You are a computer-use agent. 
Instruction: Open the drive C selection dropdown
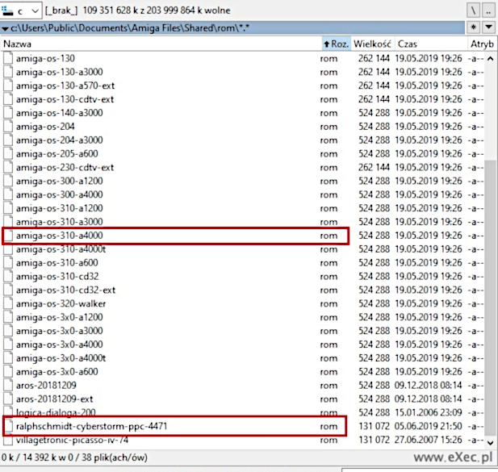tap(21, 10)
